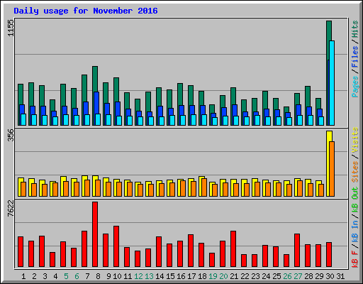Image resolution: width=363 pixels, height=284 pixels.
Task: Click the green Hits bar for day 1
Action: [x=21, y=94]
